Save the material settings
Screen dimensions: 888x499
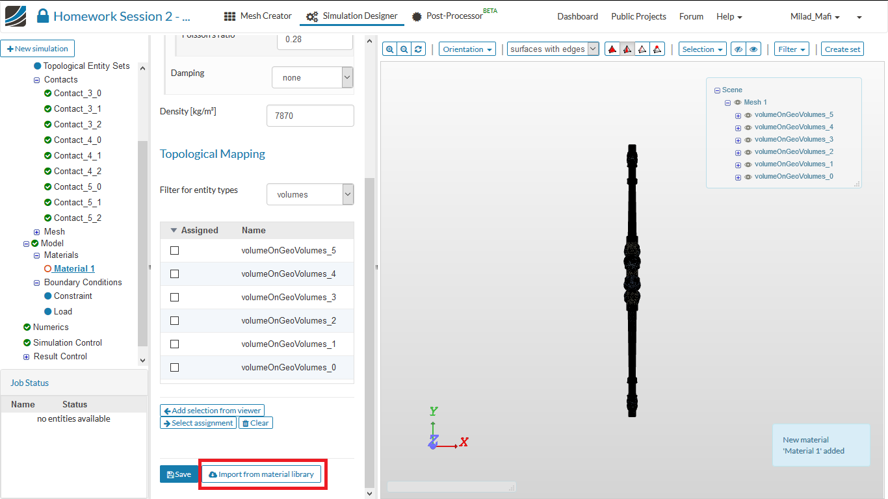179,474
